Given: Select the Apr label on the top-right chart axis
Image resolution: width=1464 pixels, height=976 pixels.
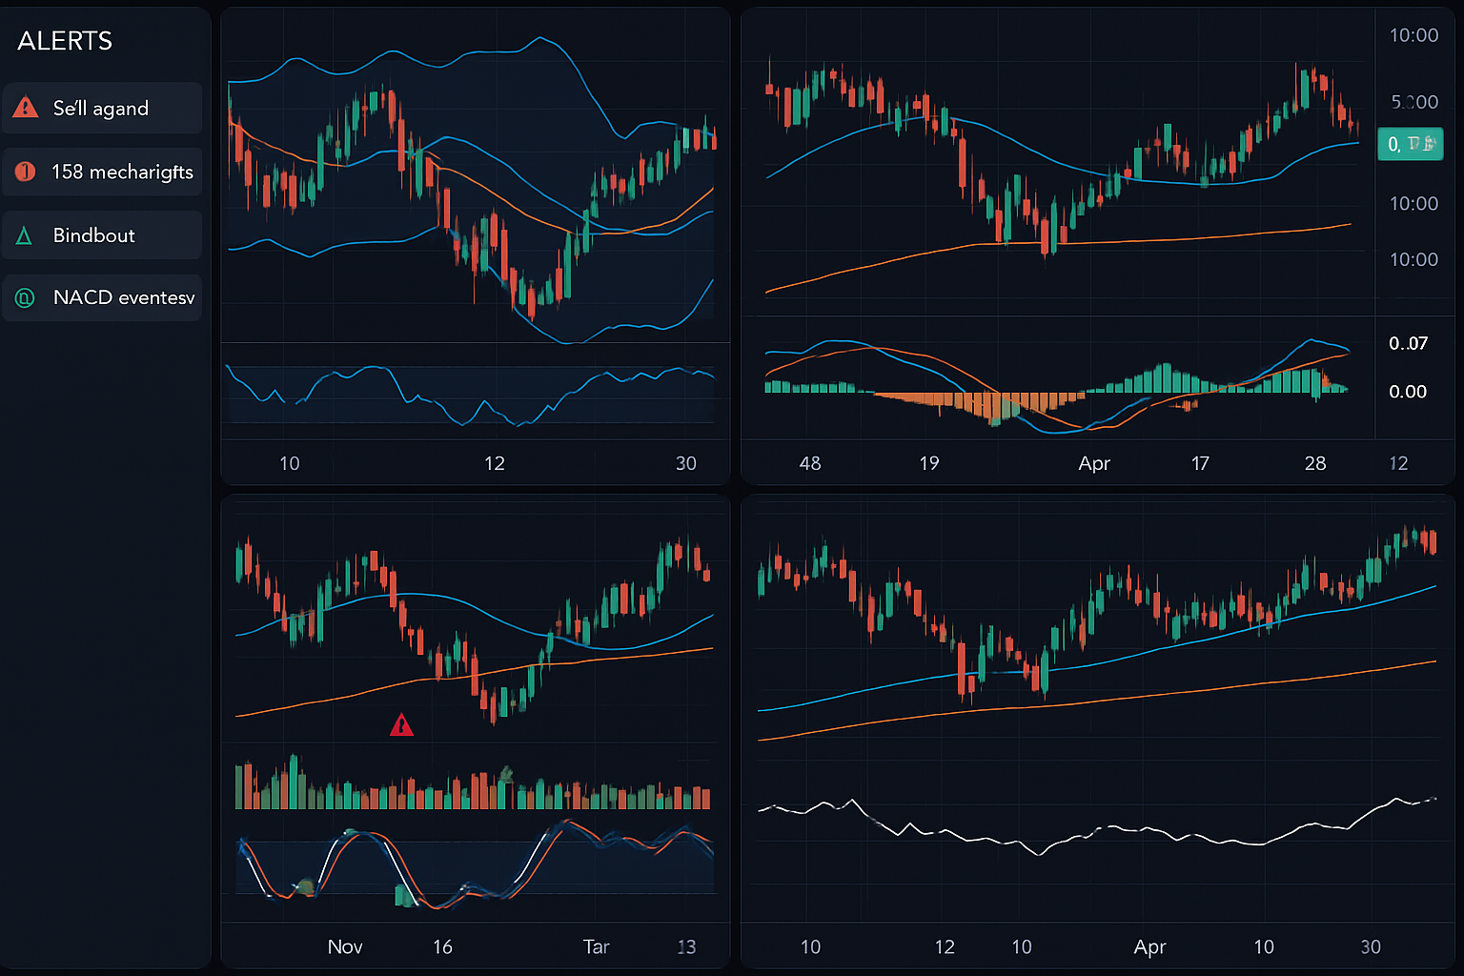Looking at the screenshot, I should coord(1093,463).
